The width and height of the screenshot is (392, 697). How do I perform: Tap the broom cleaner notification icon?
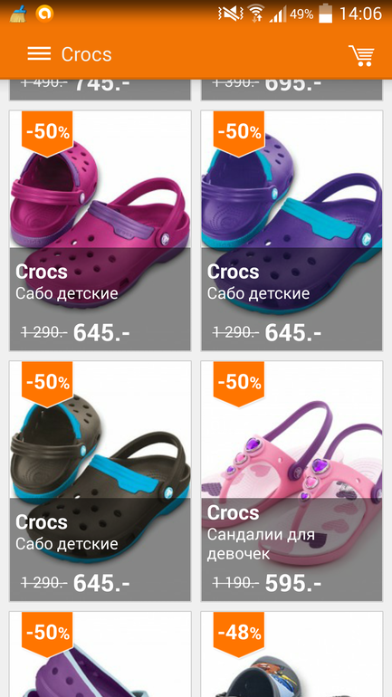click(18, 14)
